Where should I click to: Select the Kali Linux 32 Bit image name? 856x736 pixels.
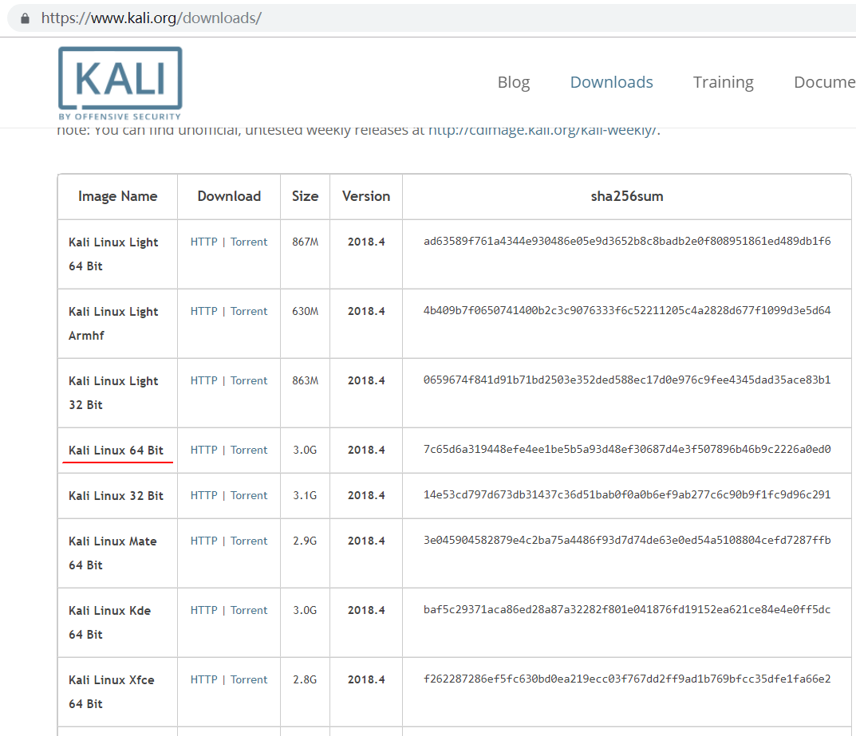pos(116,495)
